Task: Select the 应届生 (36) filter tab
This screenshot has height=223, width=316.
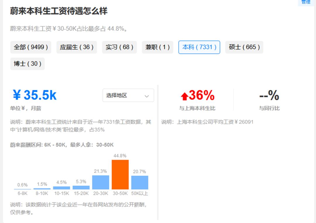Action: point(77,47)
